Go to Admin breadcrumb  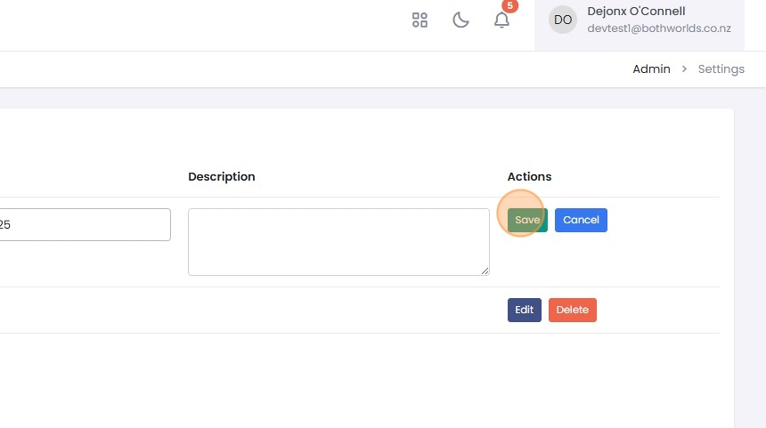[x=651, y=69]
